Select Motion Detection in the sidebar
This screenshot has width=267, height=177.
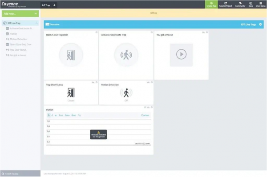click(x=18, y=39)
